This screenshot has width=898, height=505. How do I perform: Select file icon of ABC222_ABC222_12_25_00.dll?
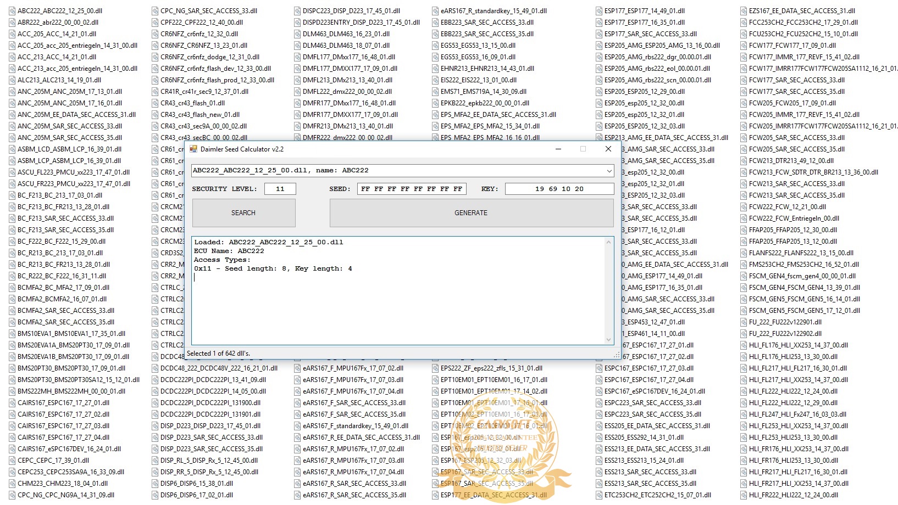pos(12,10)
